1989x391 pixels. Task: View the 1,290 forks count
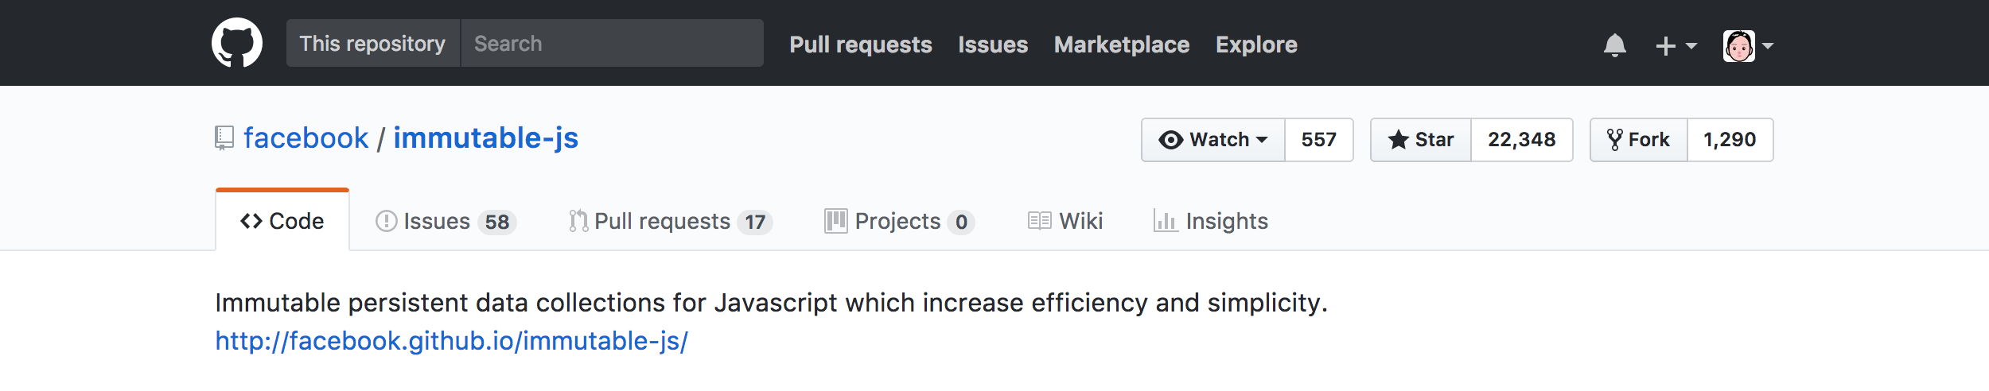pyautogui.click(x=1730, y=140)
